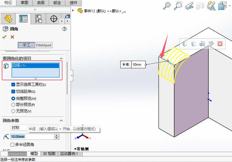Image resolution: width=232 pixels, height=162 pixels.
Task: Open the partially hidden DisplayManager tab
Action: [67, 16]
